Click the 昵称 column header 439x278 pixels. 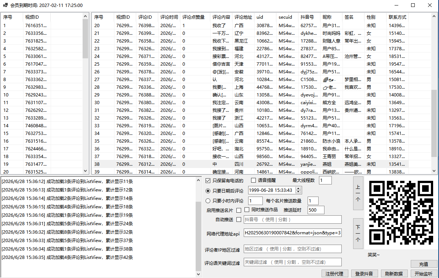tap(331, 17)
